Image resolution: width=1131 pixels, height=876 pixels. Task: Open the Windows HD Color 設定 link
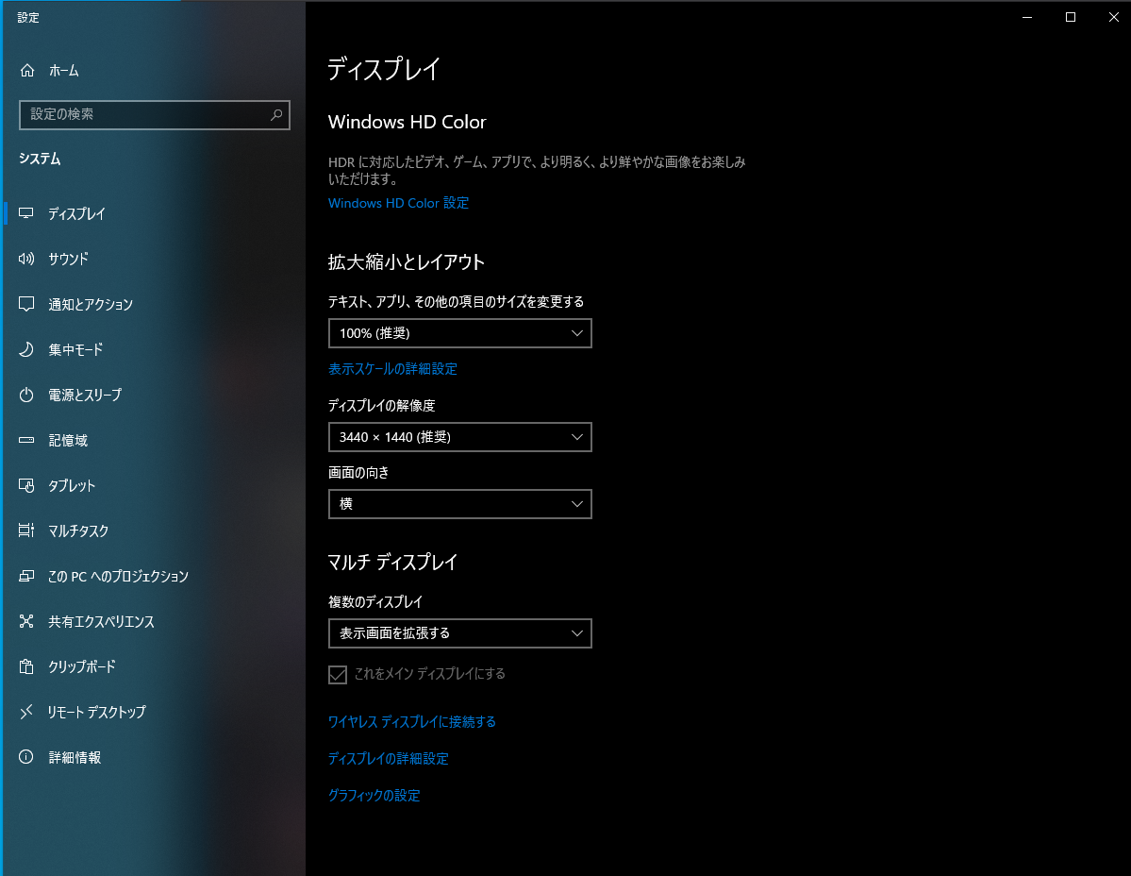point(398,203)
